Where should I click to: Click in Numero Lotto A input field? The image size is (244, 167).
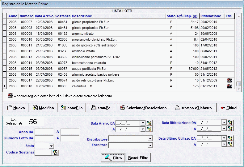pyautogui.click(x=70, y=138)
